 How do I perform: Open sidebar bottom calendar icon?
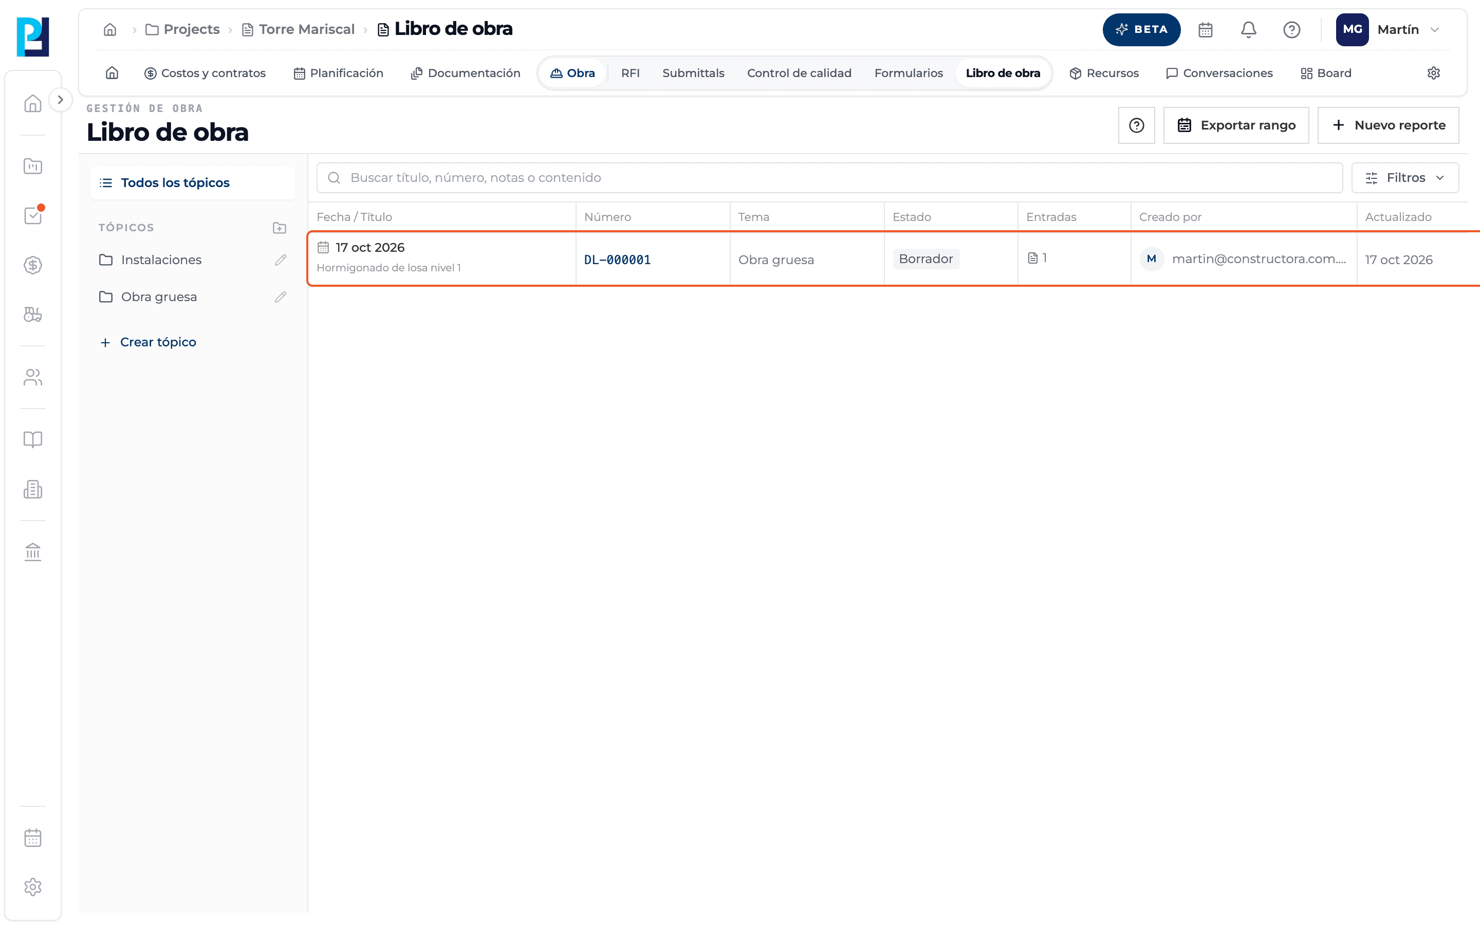pos(33,838)
